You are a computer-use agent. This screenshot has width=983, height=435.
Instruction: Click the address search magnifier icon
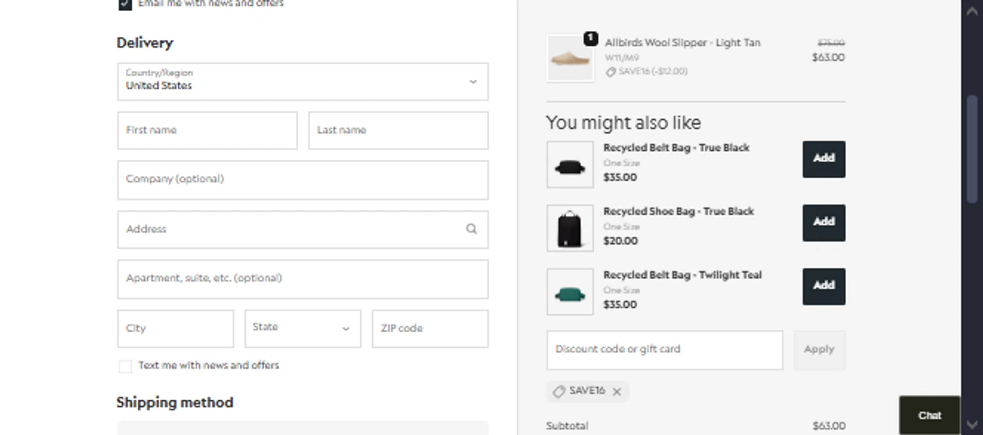pyautogui.click(x=471, y=229)
